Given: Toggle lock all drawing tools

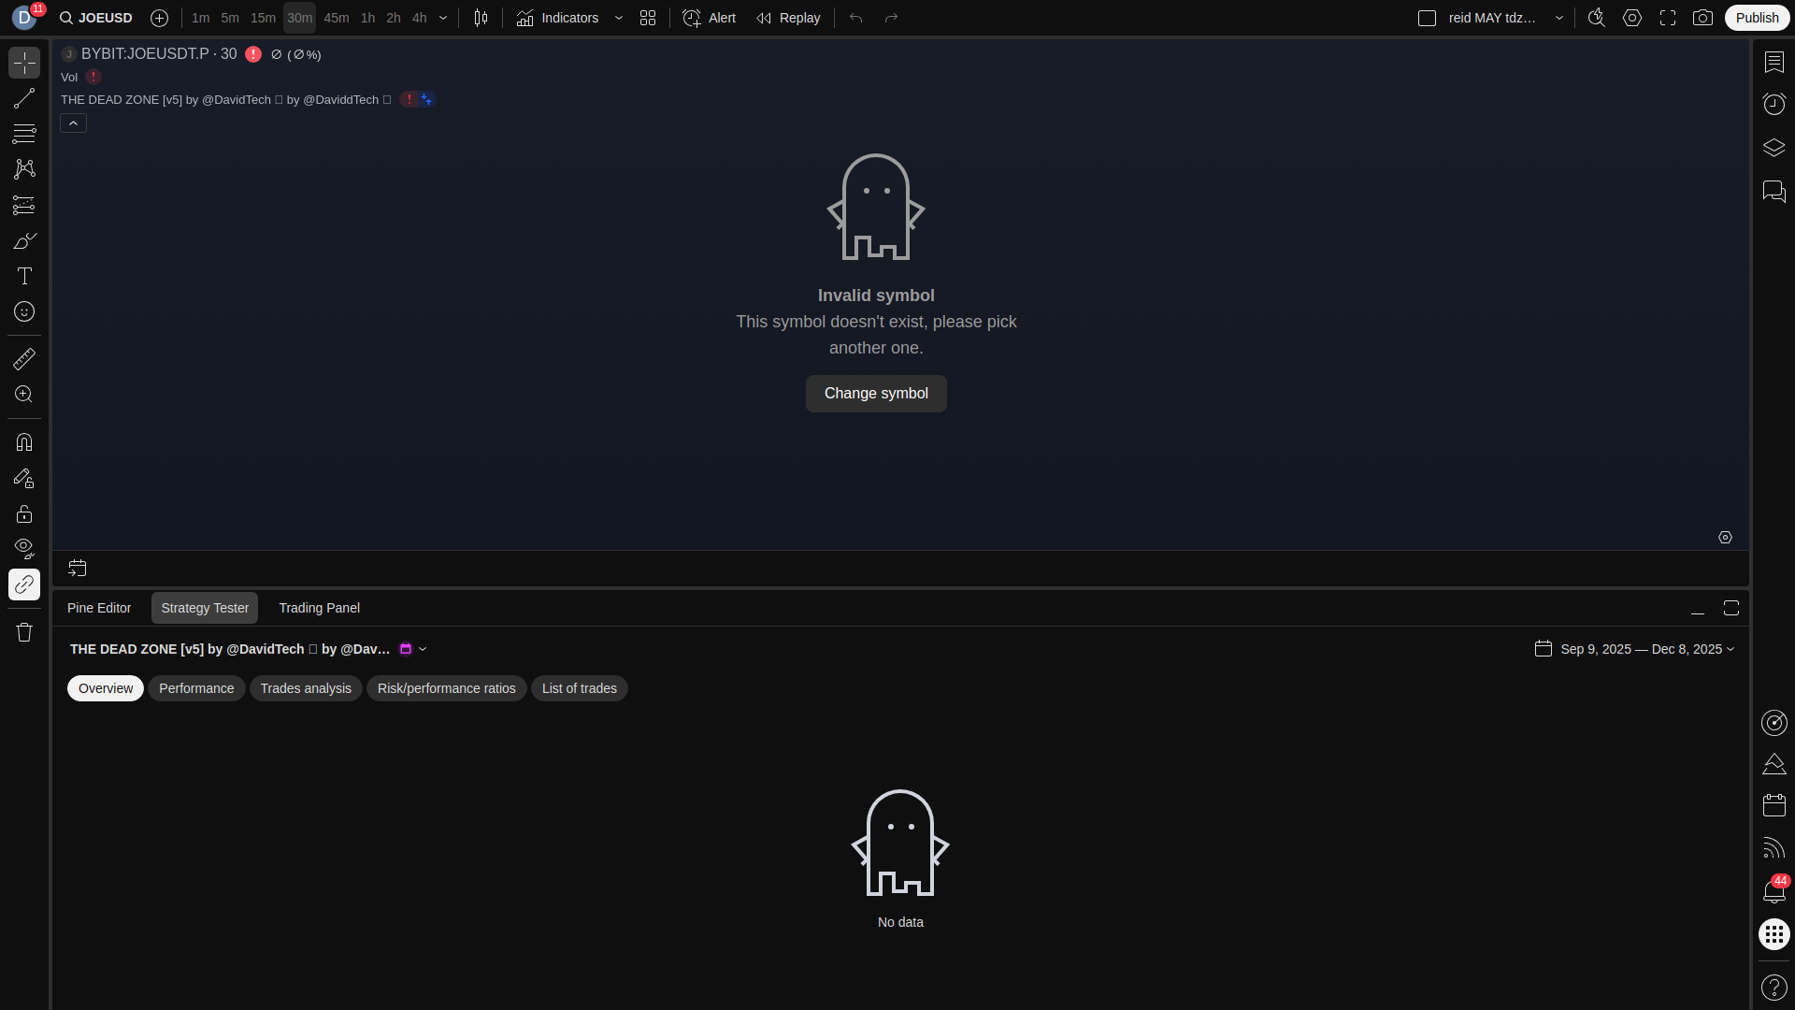Looking at the screenshot, I should tap(24, 514).
